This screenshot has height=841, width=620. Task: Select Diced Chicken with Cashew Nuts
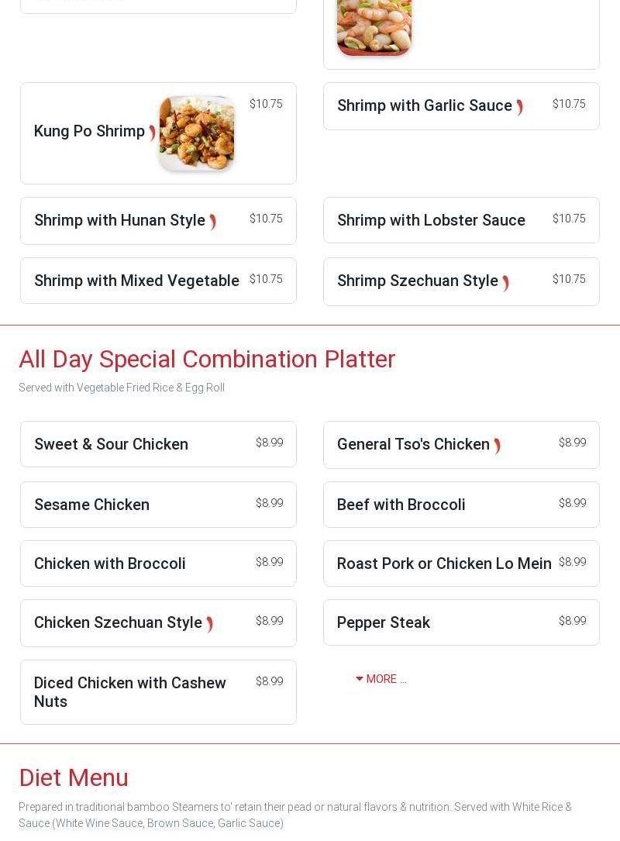click(x=129, y=691)
